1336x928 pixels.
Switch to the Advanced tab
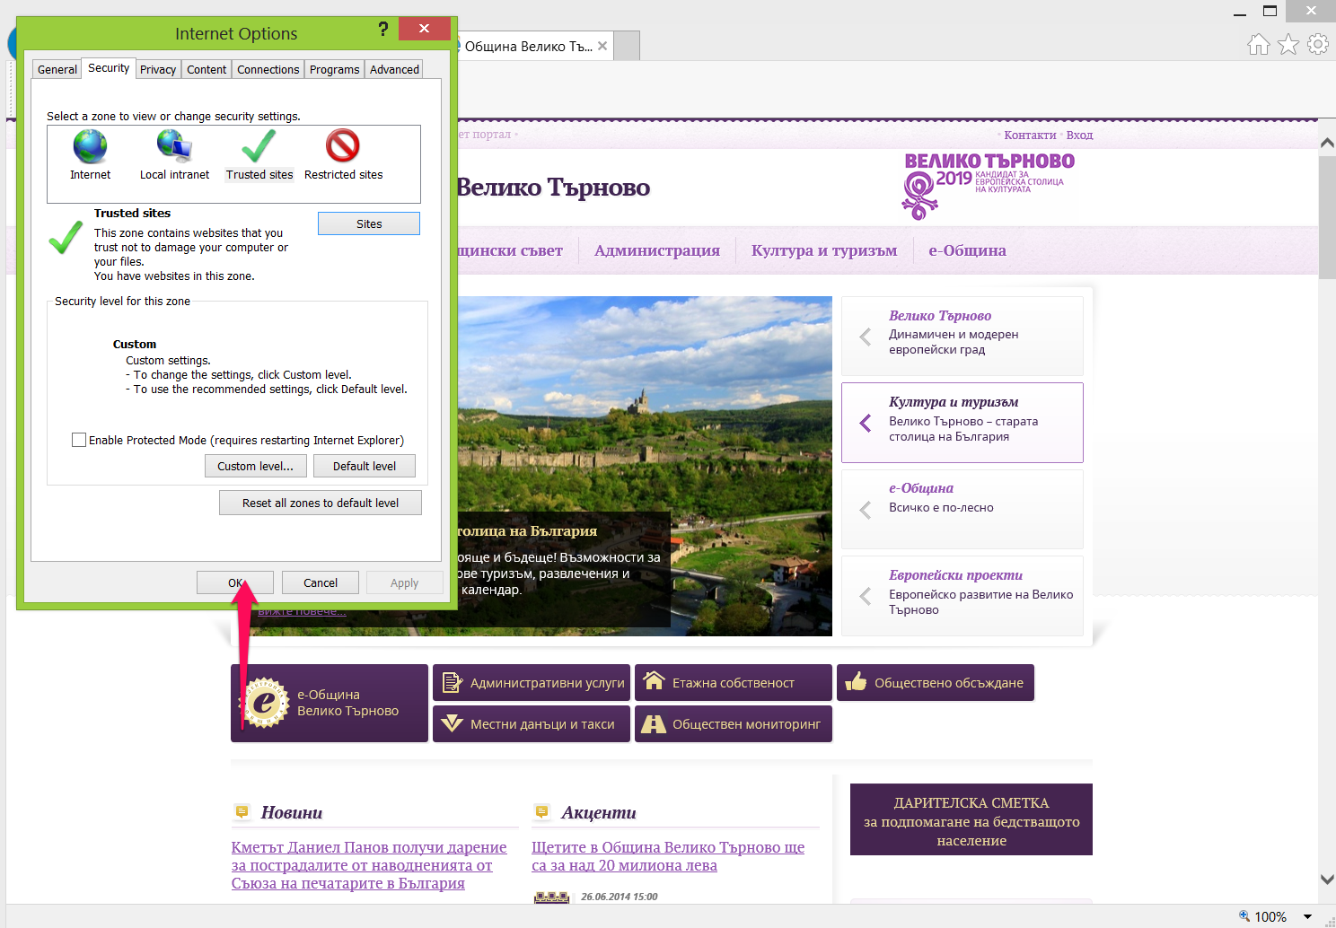(x=395, y=69)
